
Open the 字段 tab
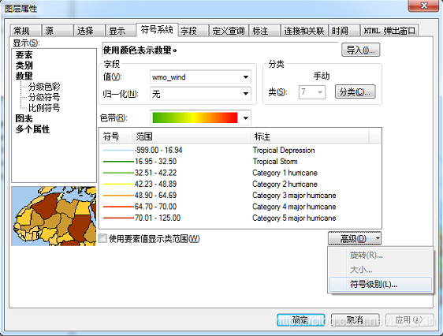click(x=194, y=31)
